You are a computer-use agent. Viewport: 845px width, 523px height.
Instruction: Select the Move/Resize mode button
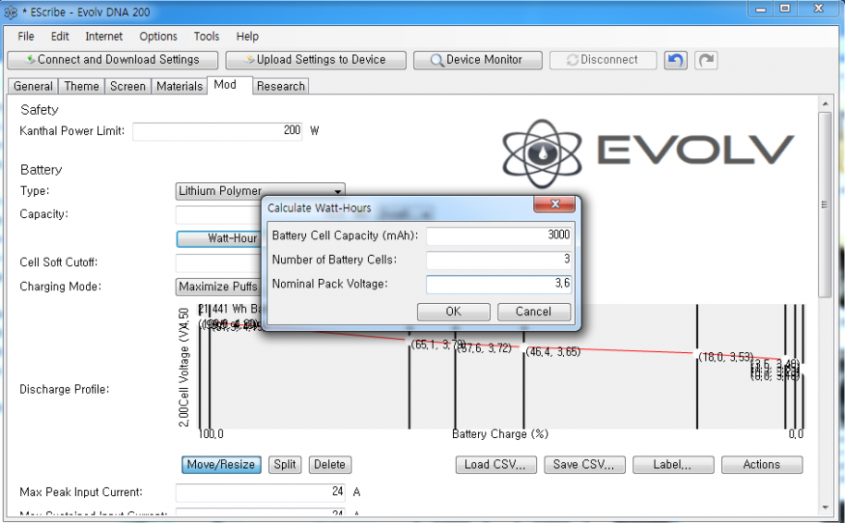221,464
